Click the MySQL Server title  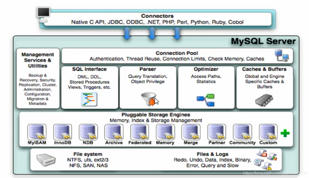click(263, 41)
